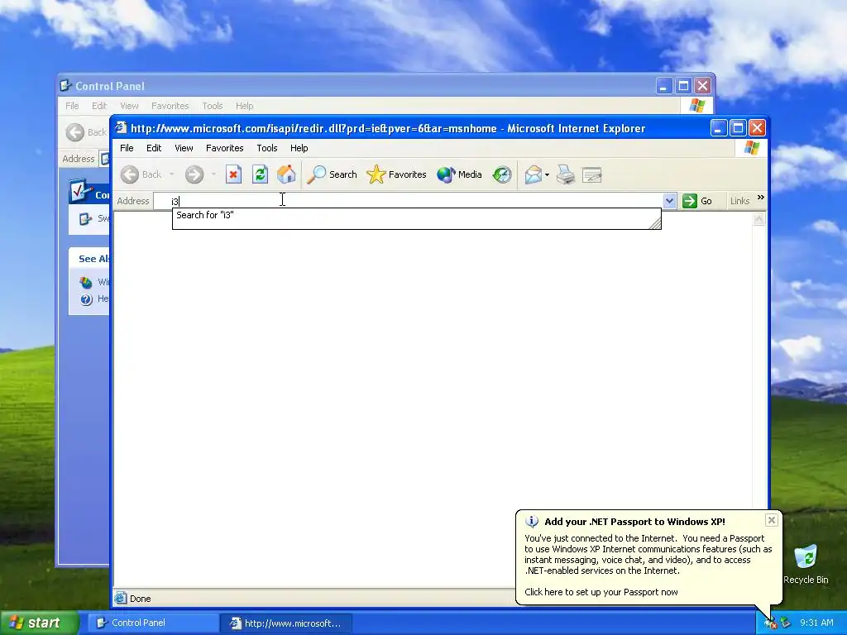This screenshot has width=847, height=635.
Task: Switch to Control Panel taskbar button
Action: click(153, 623)
